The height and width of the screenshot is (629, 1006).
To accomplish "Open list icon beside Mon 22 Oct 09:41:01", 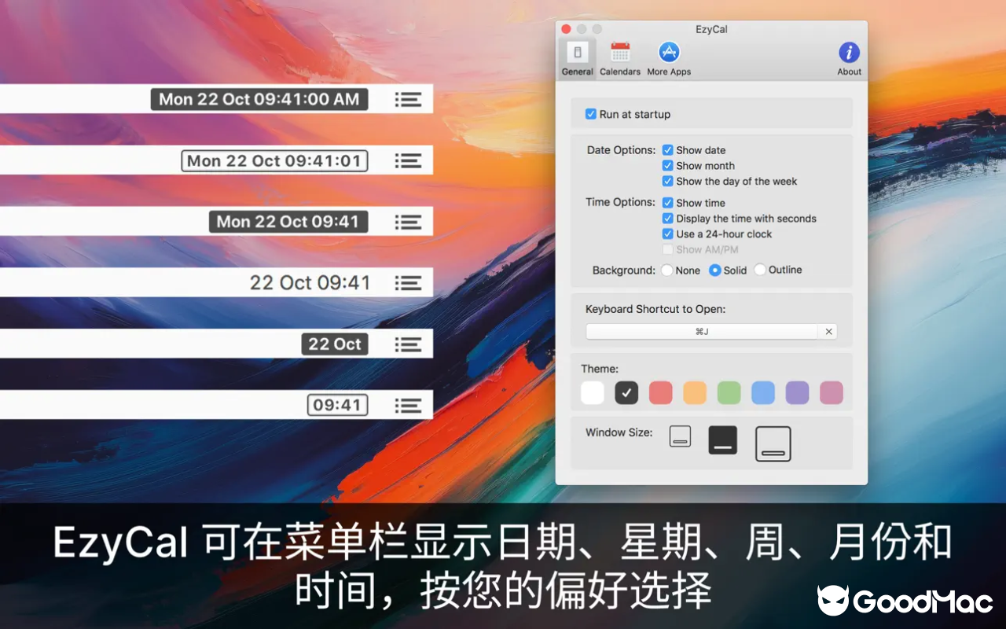I will coord(408,160).
